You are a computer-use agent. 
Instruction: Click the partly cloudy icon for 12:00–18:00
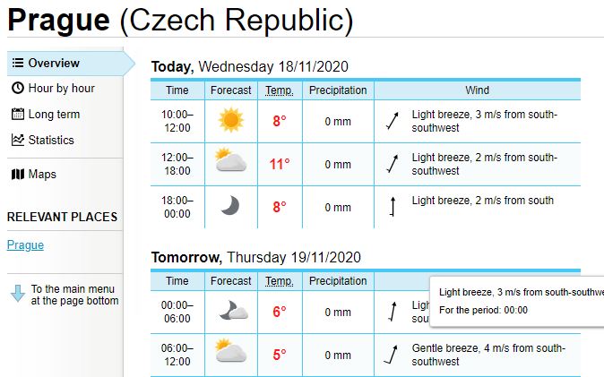pos(230,159)
